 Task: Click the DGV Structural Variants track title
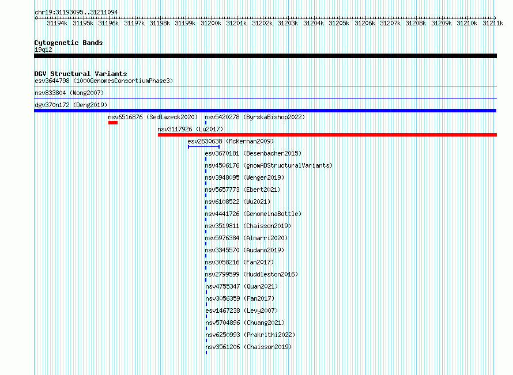[81, 74]
